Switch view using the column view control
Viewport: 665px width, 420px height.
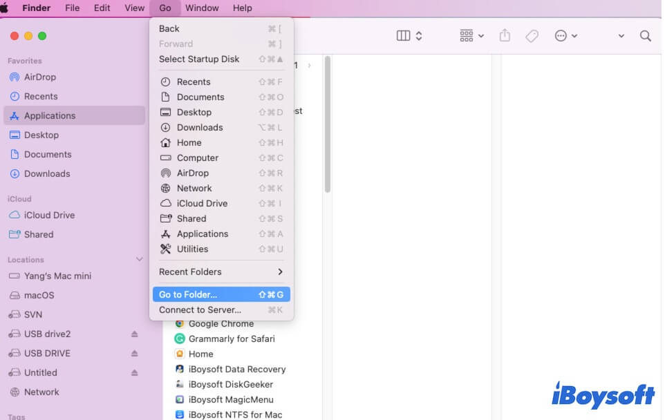[409, 36]
